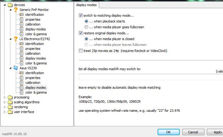
Task: Select when media player goes fullscreen
Action: [87, 27]
